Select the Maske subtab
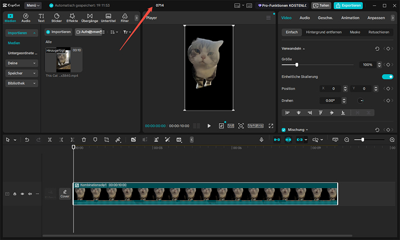 355,32
